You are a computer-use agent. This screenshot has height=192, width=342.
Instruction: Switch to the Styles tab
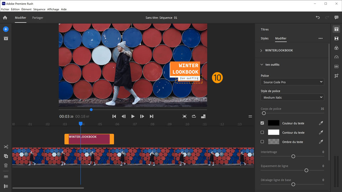264,38
